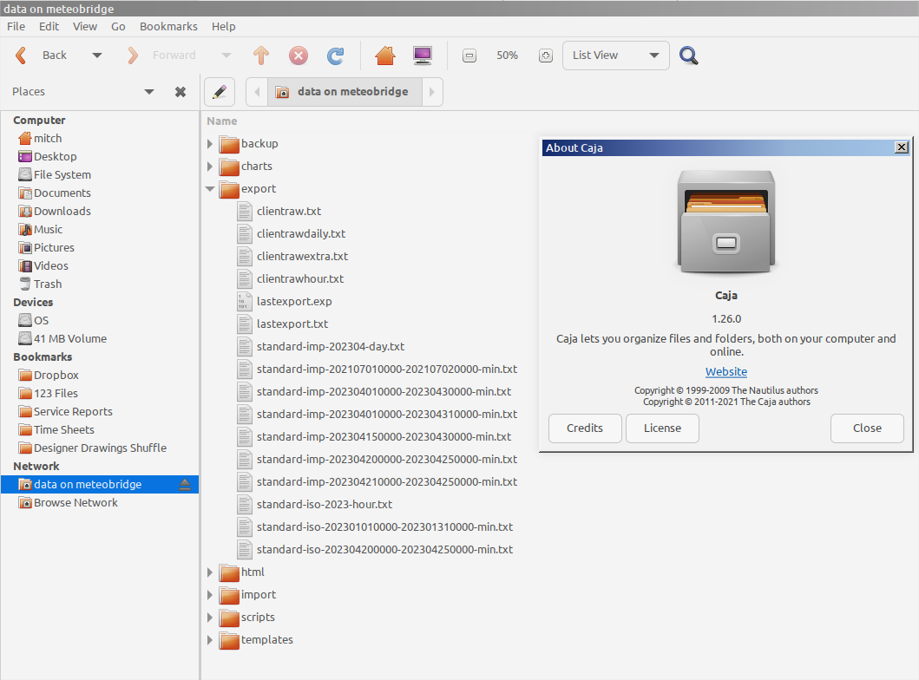Eject the data on meteobridge share
Image resolution: width=919 pixels, height=680 pixels.
[185, 484]
